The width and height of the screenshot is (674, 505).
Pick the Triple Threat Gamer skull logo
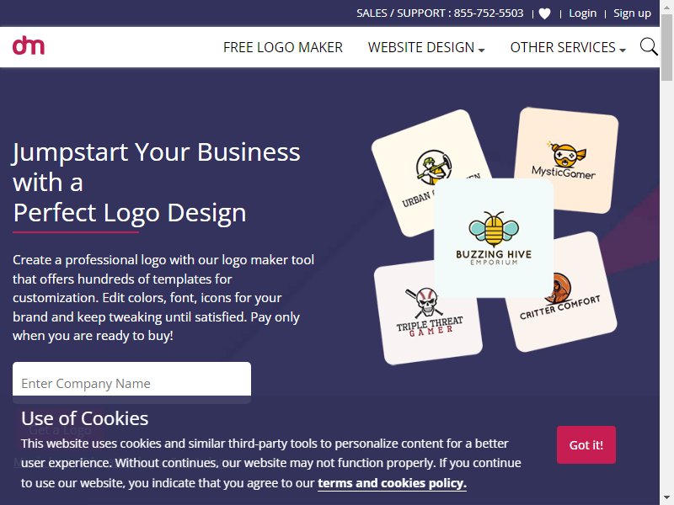tap(428, 313)
